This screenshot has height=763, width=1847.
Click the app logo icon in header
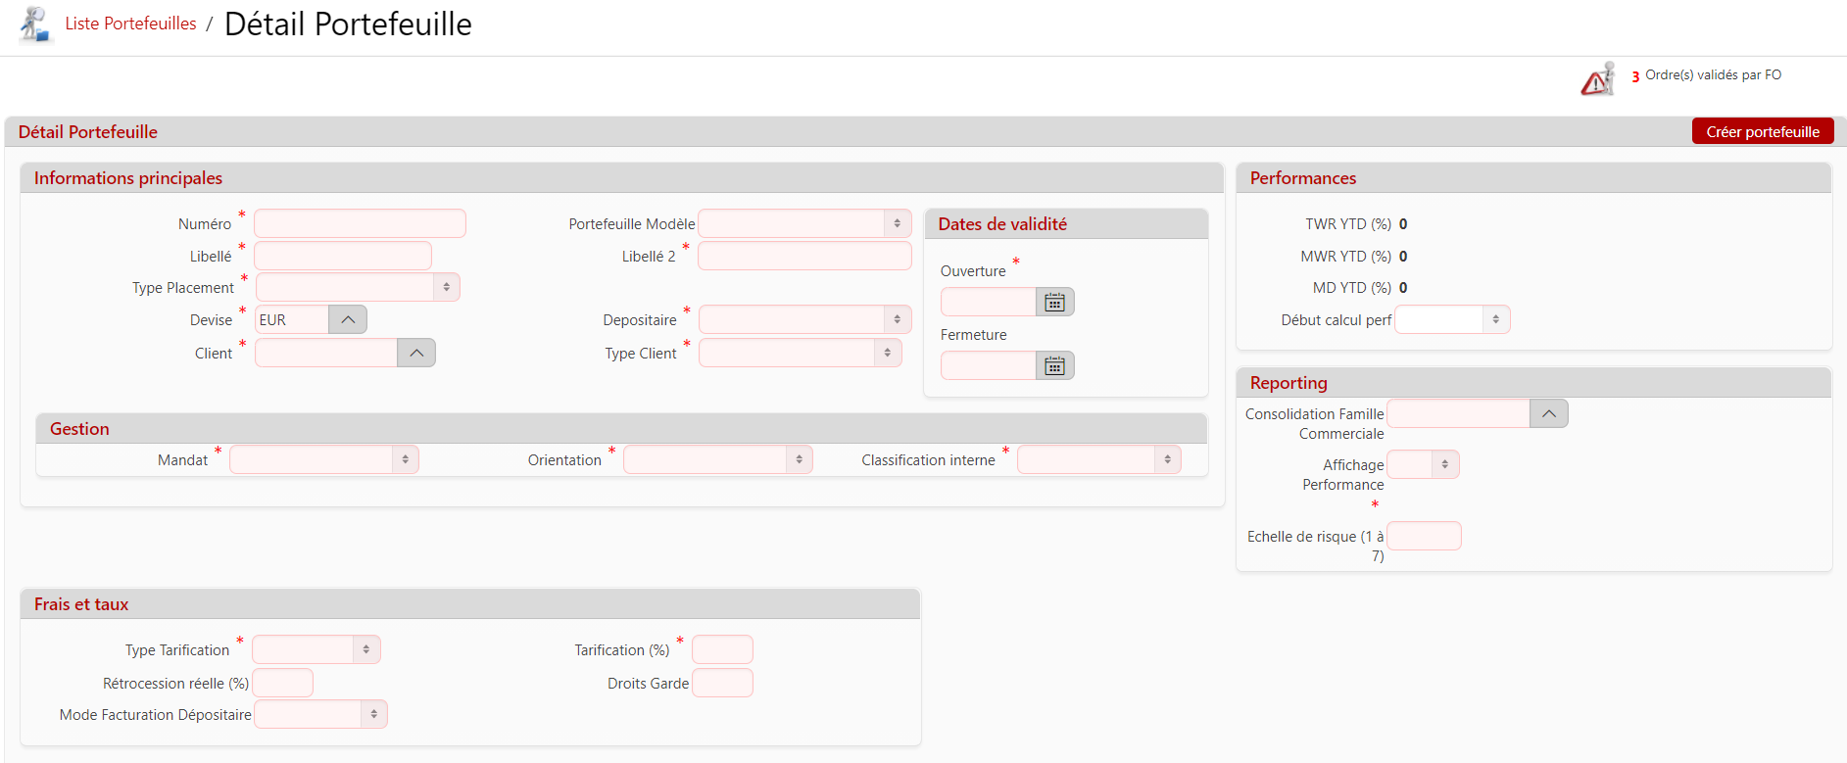35,24
